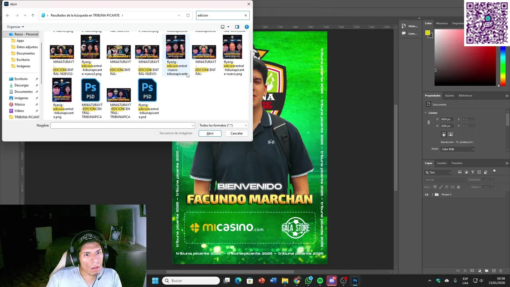Open the Modo Color RGB dropdown
Image resolution: width=510 pixels, height=287 pixels.
pyautogui.click(x=458, y=149)
